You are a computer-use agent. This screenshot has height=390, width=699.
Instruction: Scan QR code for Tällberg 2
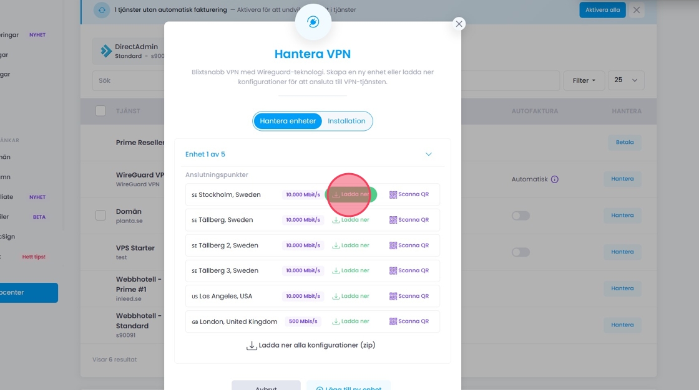[x=409, y=245]
